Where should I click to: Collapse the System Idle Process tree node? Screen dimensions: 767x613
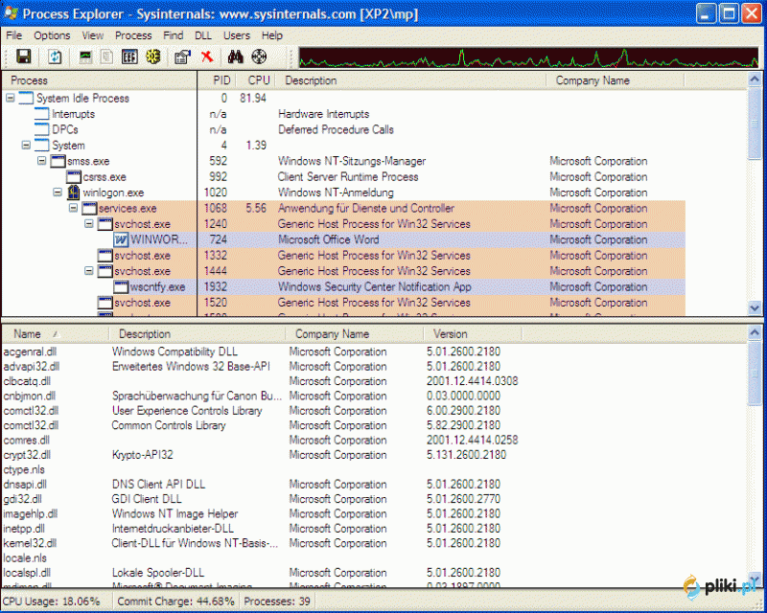pyautogui.click(x=11, y=98)
